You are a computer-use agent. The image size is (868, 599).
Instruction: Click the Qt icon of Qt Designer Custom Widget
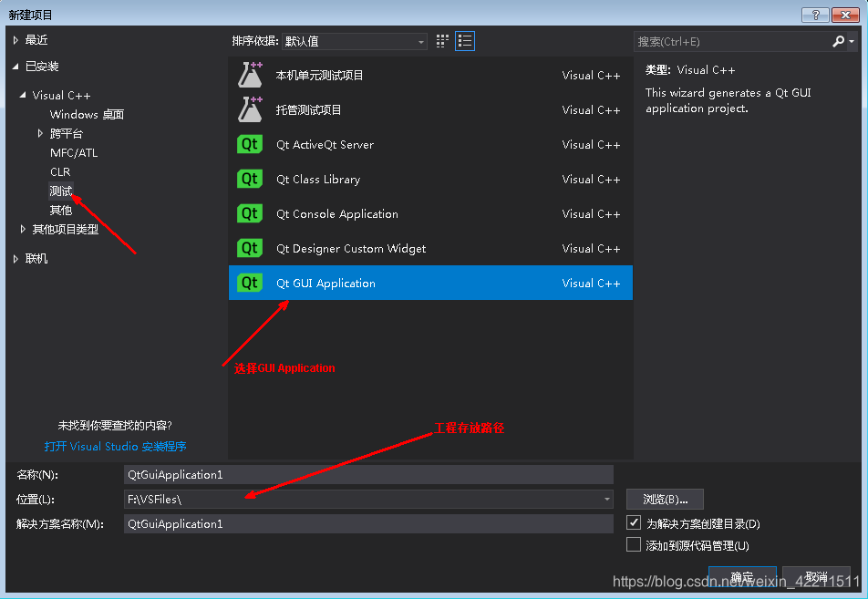250,248
